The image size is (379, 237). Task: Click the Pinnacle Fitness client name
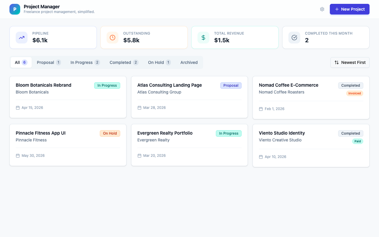tap(31, 140)
